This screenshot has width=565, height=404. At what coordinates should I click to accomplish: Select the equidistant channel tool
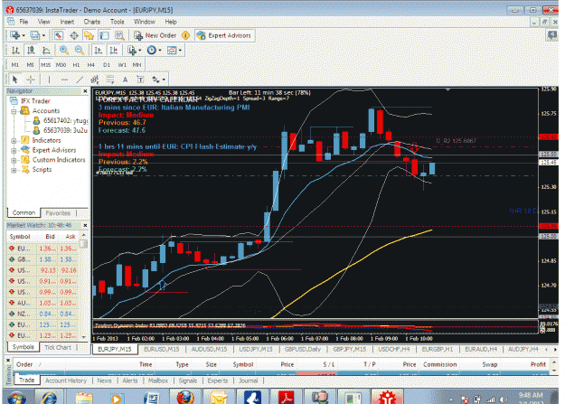click(95, 80)
